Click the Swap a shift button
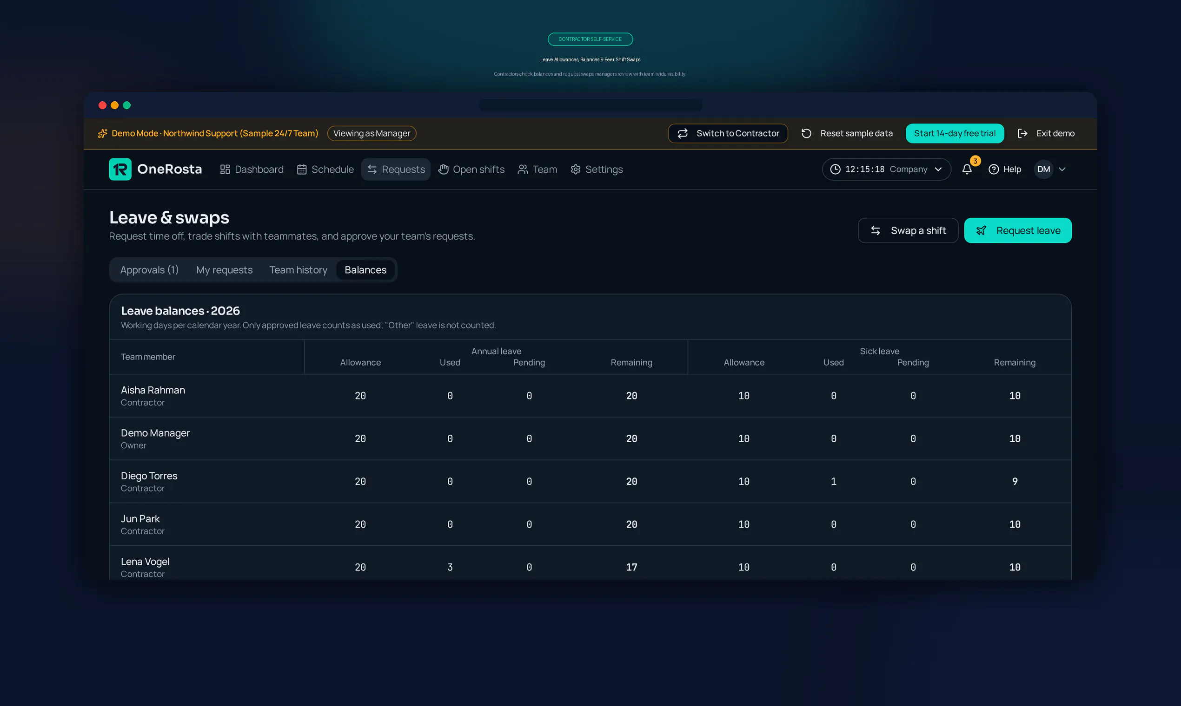This screenshot has height=706, width=1181. point(908,230)
